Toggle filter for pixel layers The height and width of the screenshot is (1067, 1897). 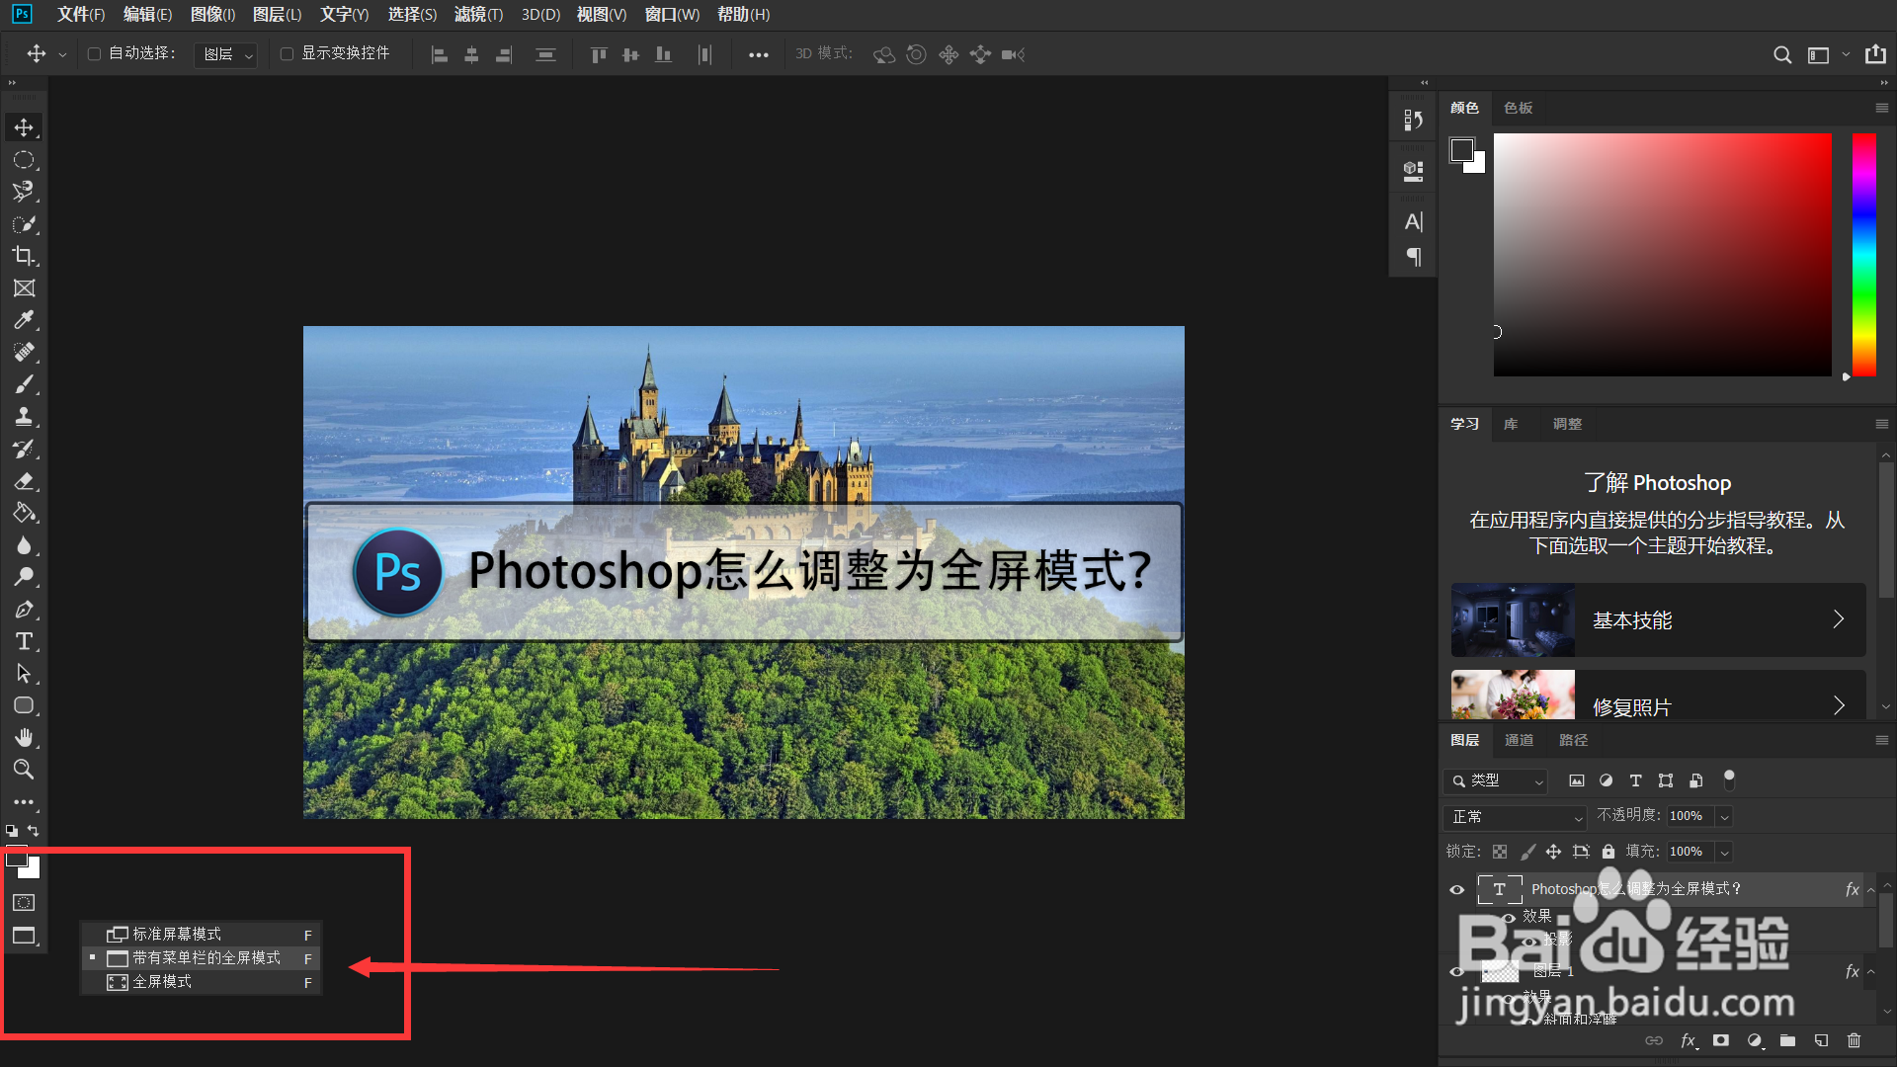[1577, 780]
